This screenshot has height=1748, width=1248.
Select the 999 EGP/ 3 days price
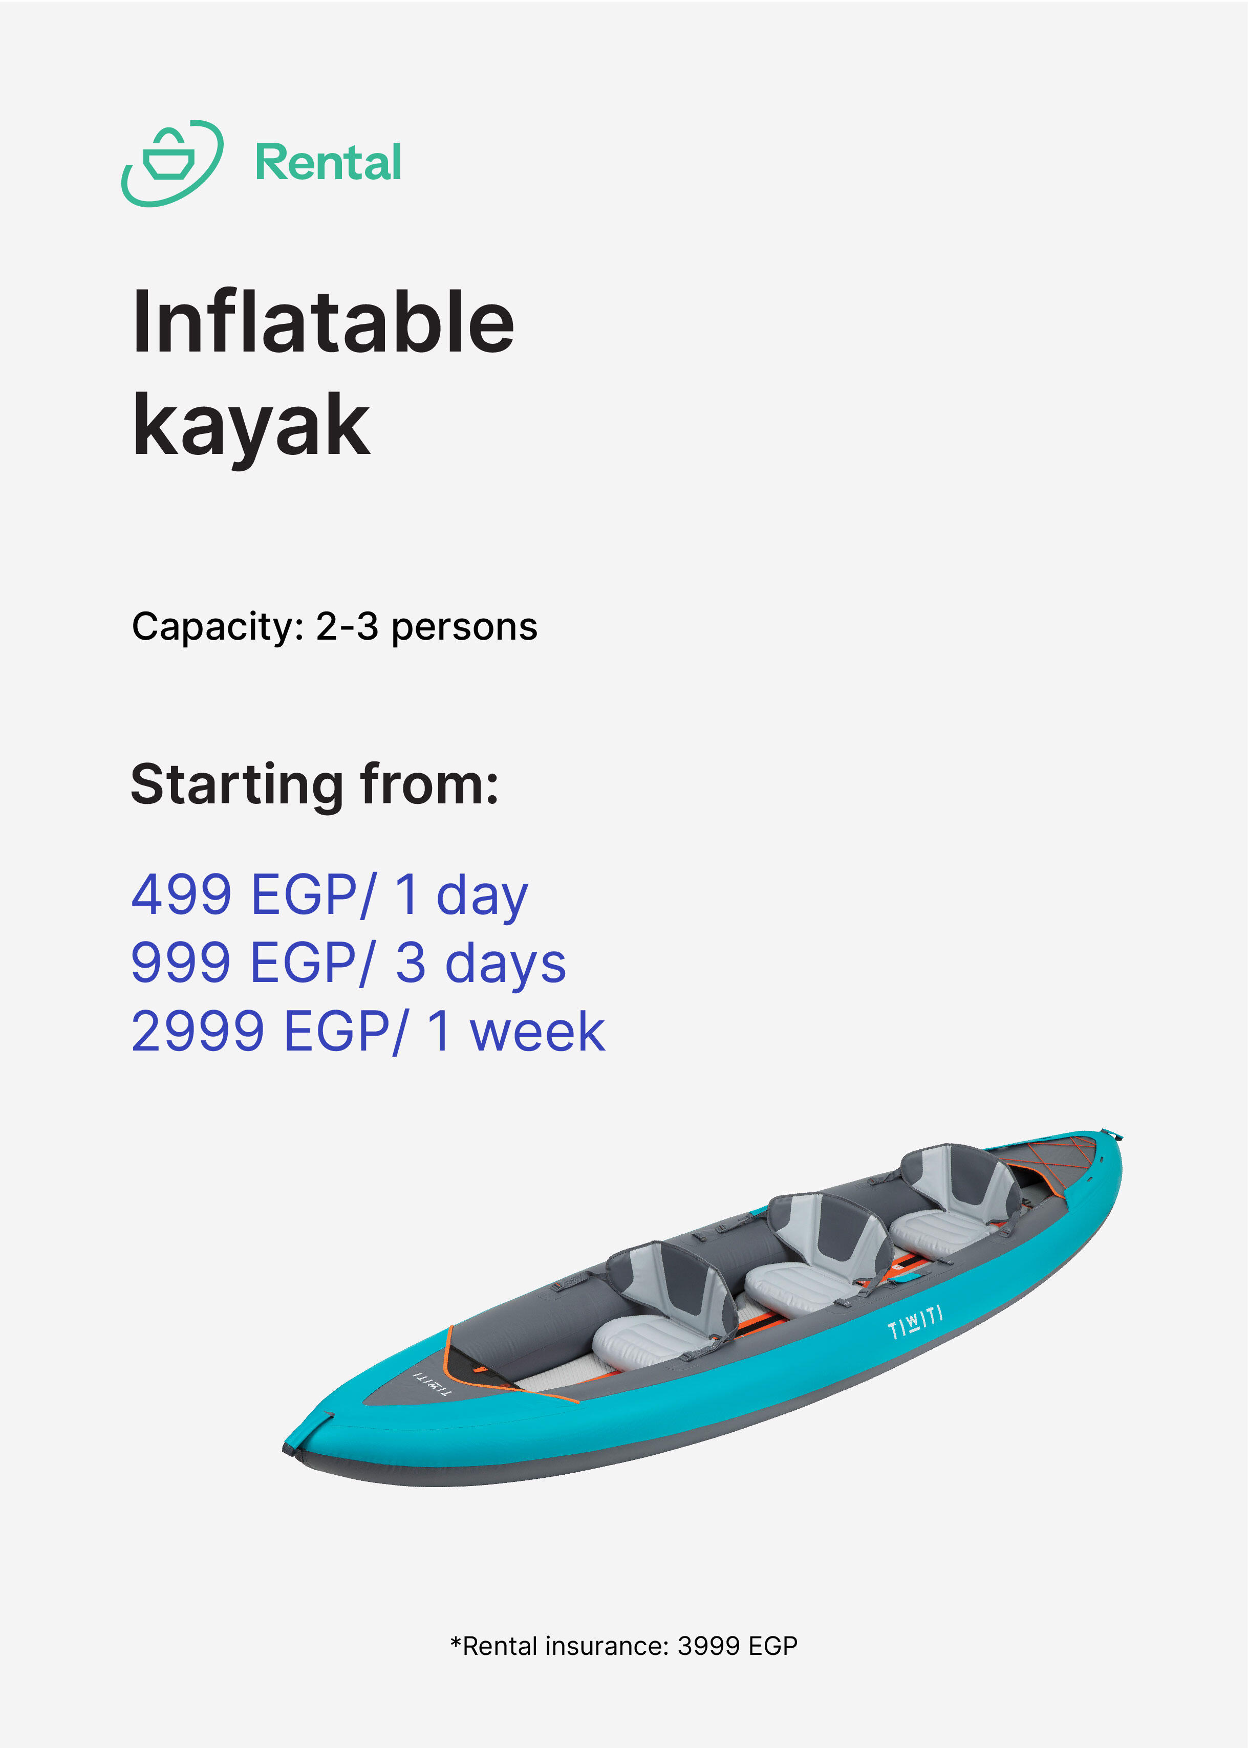349,963
